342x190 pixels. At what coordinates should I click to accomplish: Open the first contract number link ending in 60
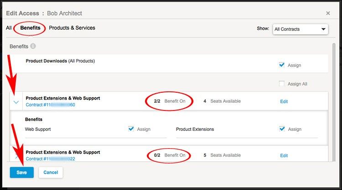(50, 105)
